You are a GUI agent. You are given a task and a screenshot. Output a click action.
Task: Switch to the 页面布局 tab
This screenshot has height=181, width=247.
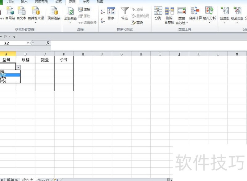pos(41,2)
